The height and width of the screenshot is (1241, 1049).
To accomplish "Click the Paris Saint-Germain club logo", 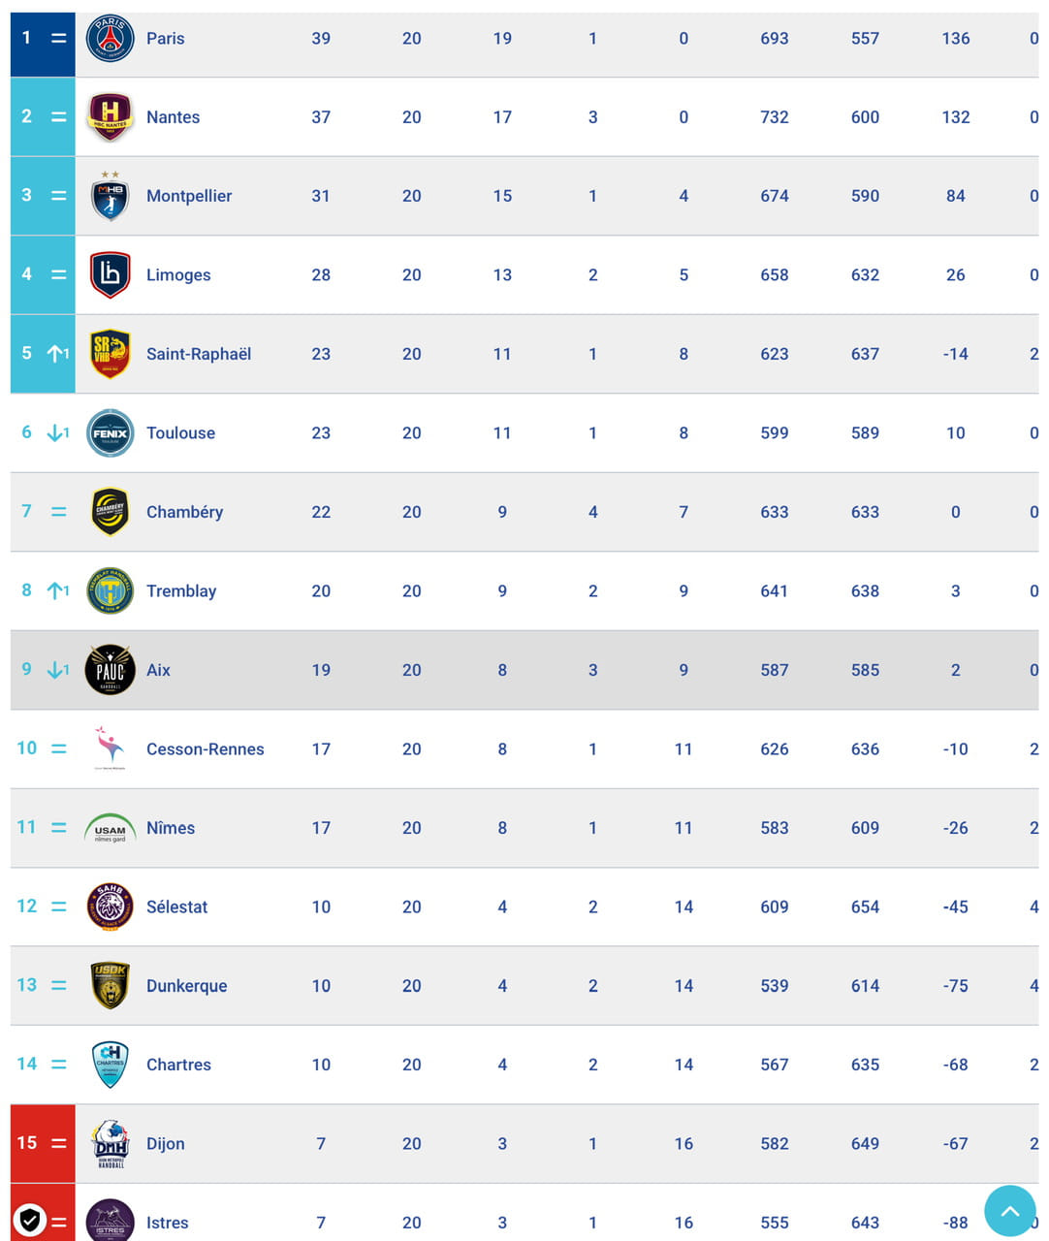I will click(x=110, y=39).
